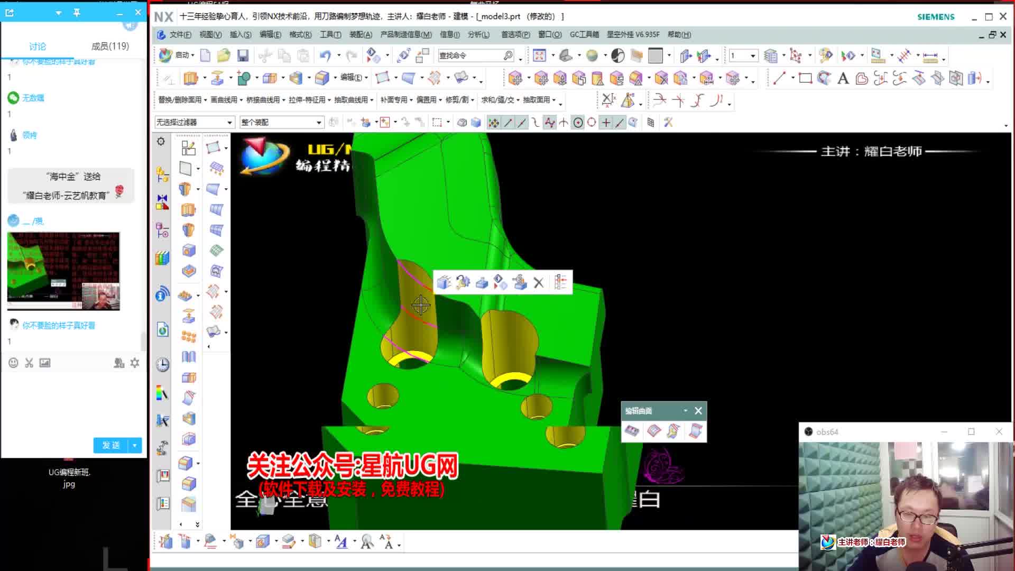Select the Delete icon in the floating mini toolbar
Viewport: 1015px width, 571px height.
(538, 283)
